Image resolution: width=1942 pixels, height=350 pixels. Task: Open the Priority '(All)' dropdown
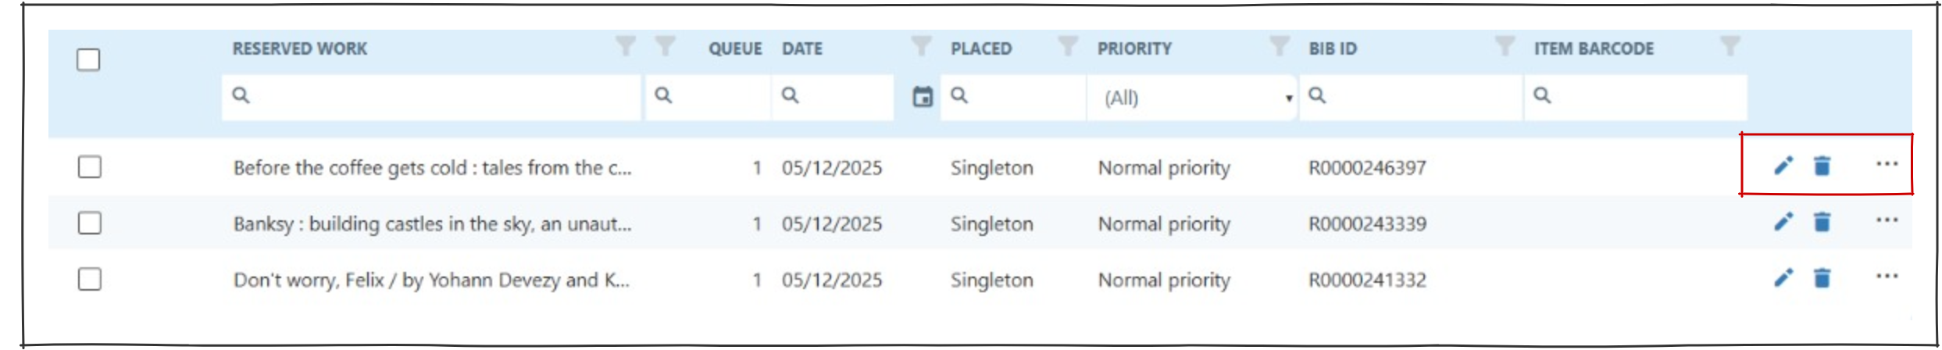pyautogui.click(x=1193, y=98)
